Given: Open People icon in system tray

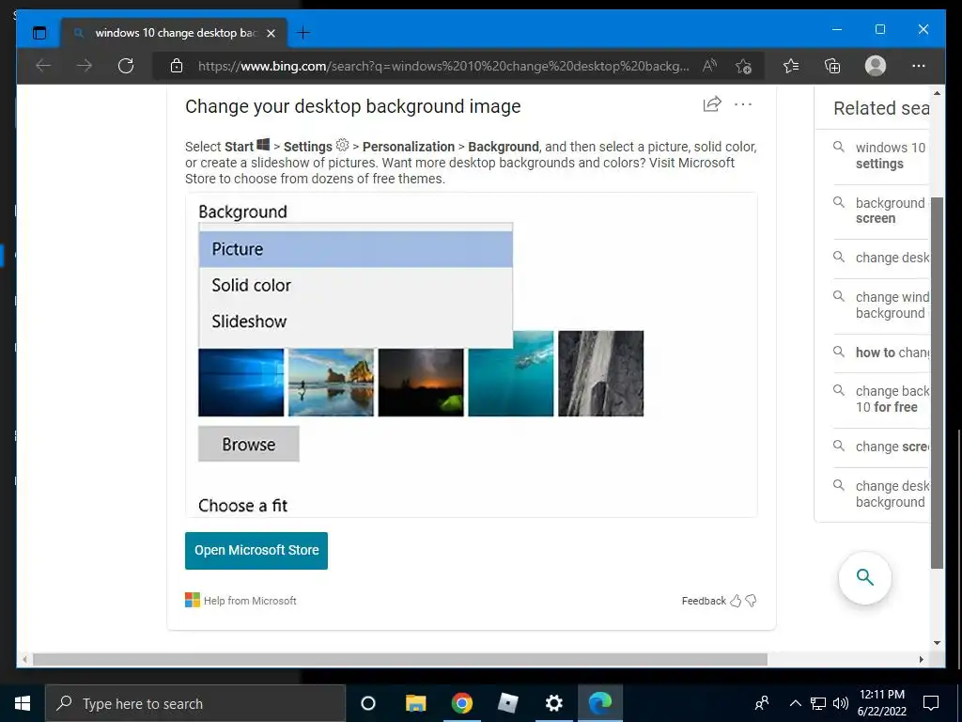Looking at the screenshot, I should pos(762,703).
